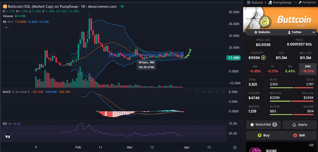Click the green market status dot
This screenshot has width=318, height=152.
(x=122, y=7)
